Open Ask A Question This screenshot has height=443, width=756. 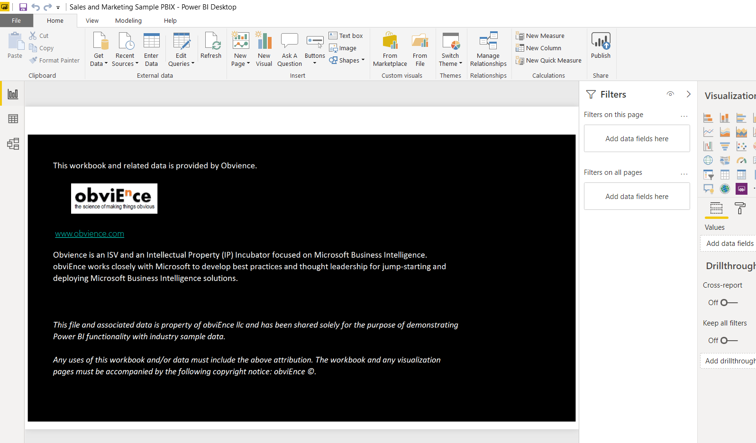click(289, 49)
